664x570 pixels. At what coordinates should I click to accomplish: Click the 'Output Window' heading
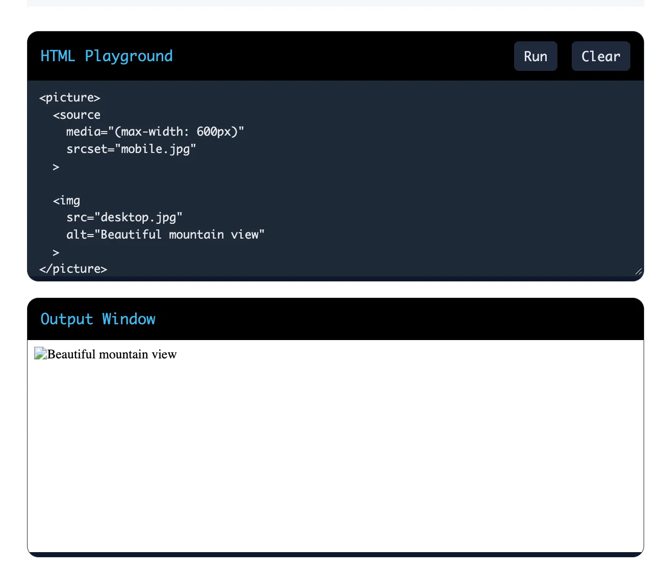[x=98, y=319]
